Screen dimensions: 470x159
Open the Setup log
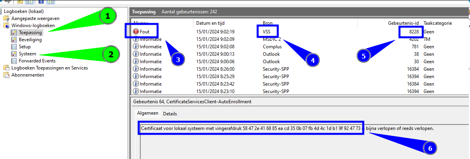click(24, 47)
